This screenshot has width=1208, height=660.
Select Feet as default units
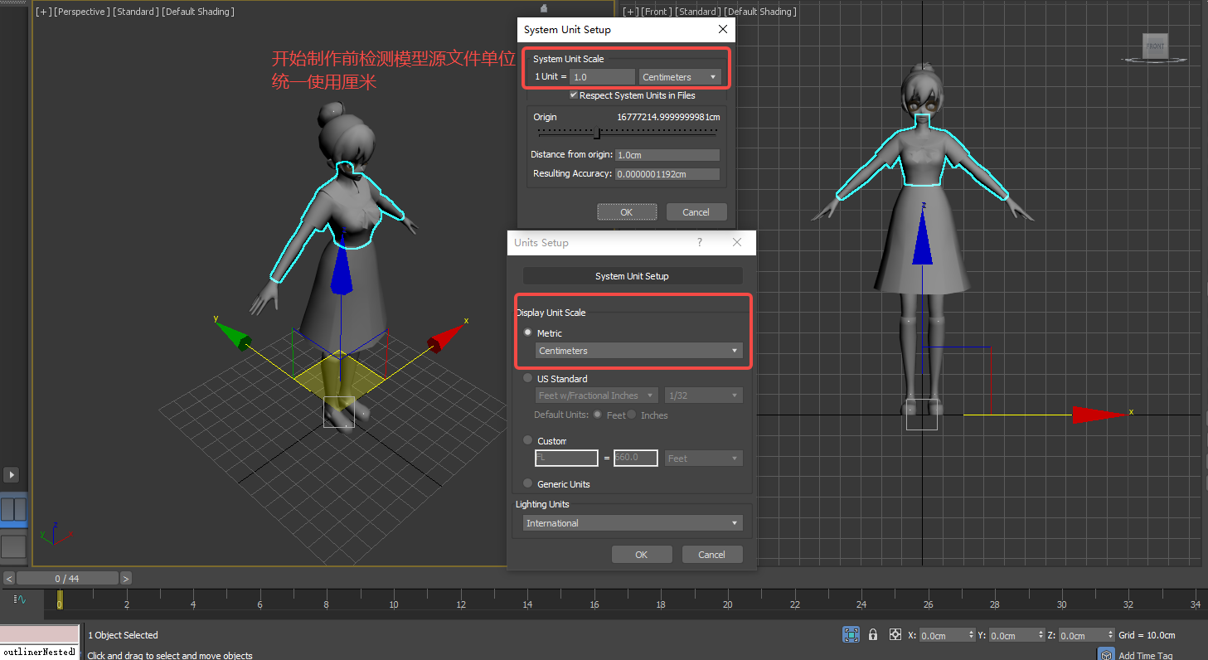(597, 415)
